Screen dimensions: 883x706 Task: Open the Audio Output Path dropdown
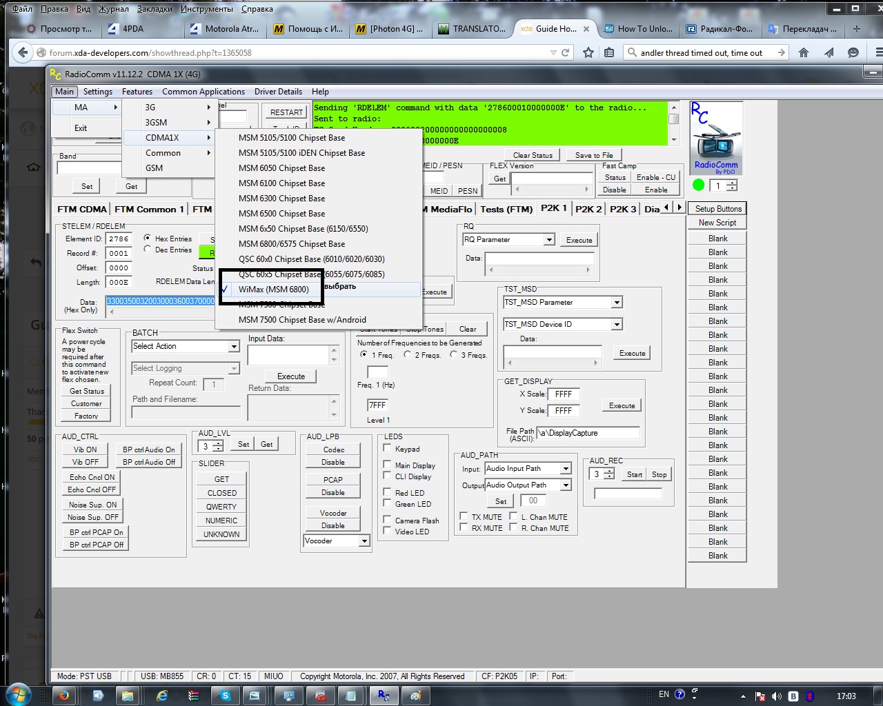566,485
